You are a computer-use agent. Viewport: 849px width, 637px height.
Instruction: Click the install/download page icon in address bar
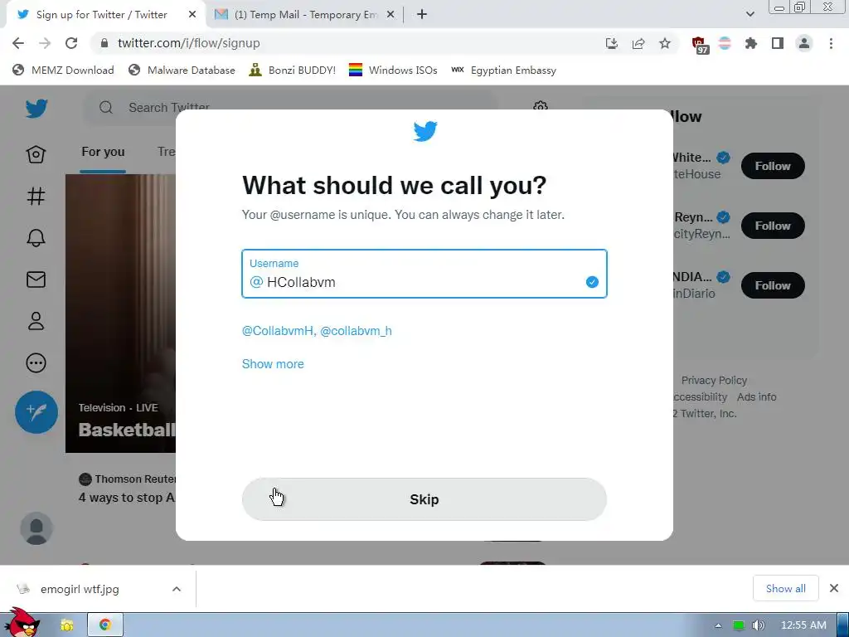[x=611, y=43]
